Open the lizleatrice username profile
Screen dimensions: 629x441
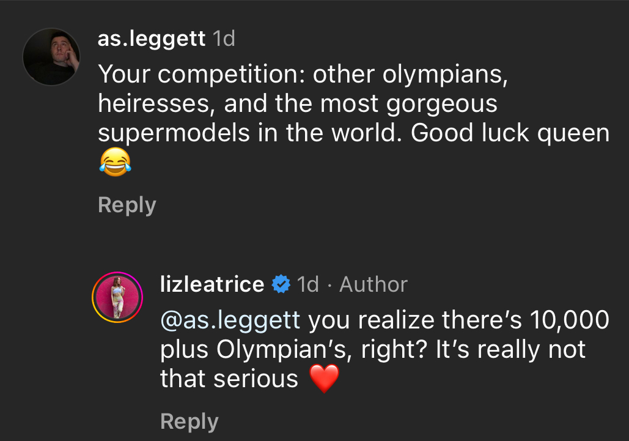pos(212,284)
